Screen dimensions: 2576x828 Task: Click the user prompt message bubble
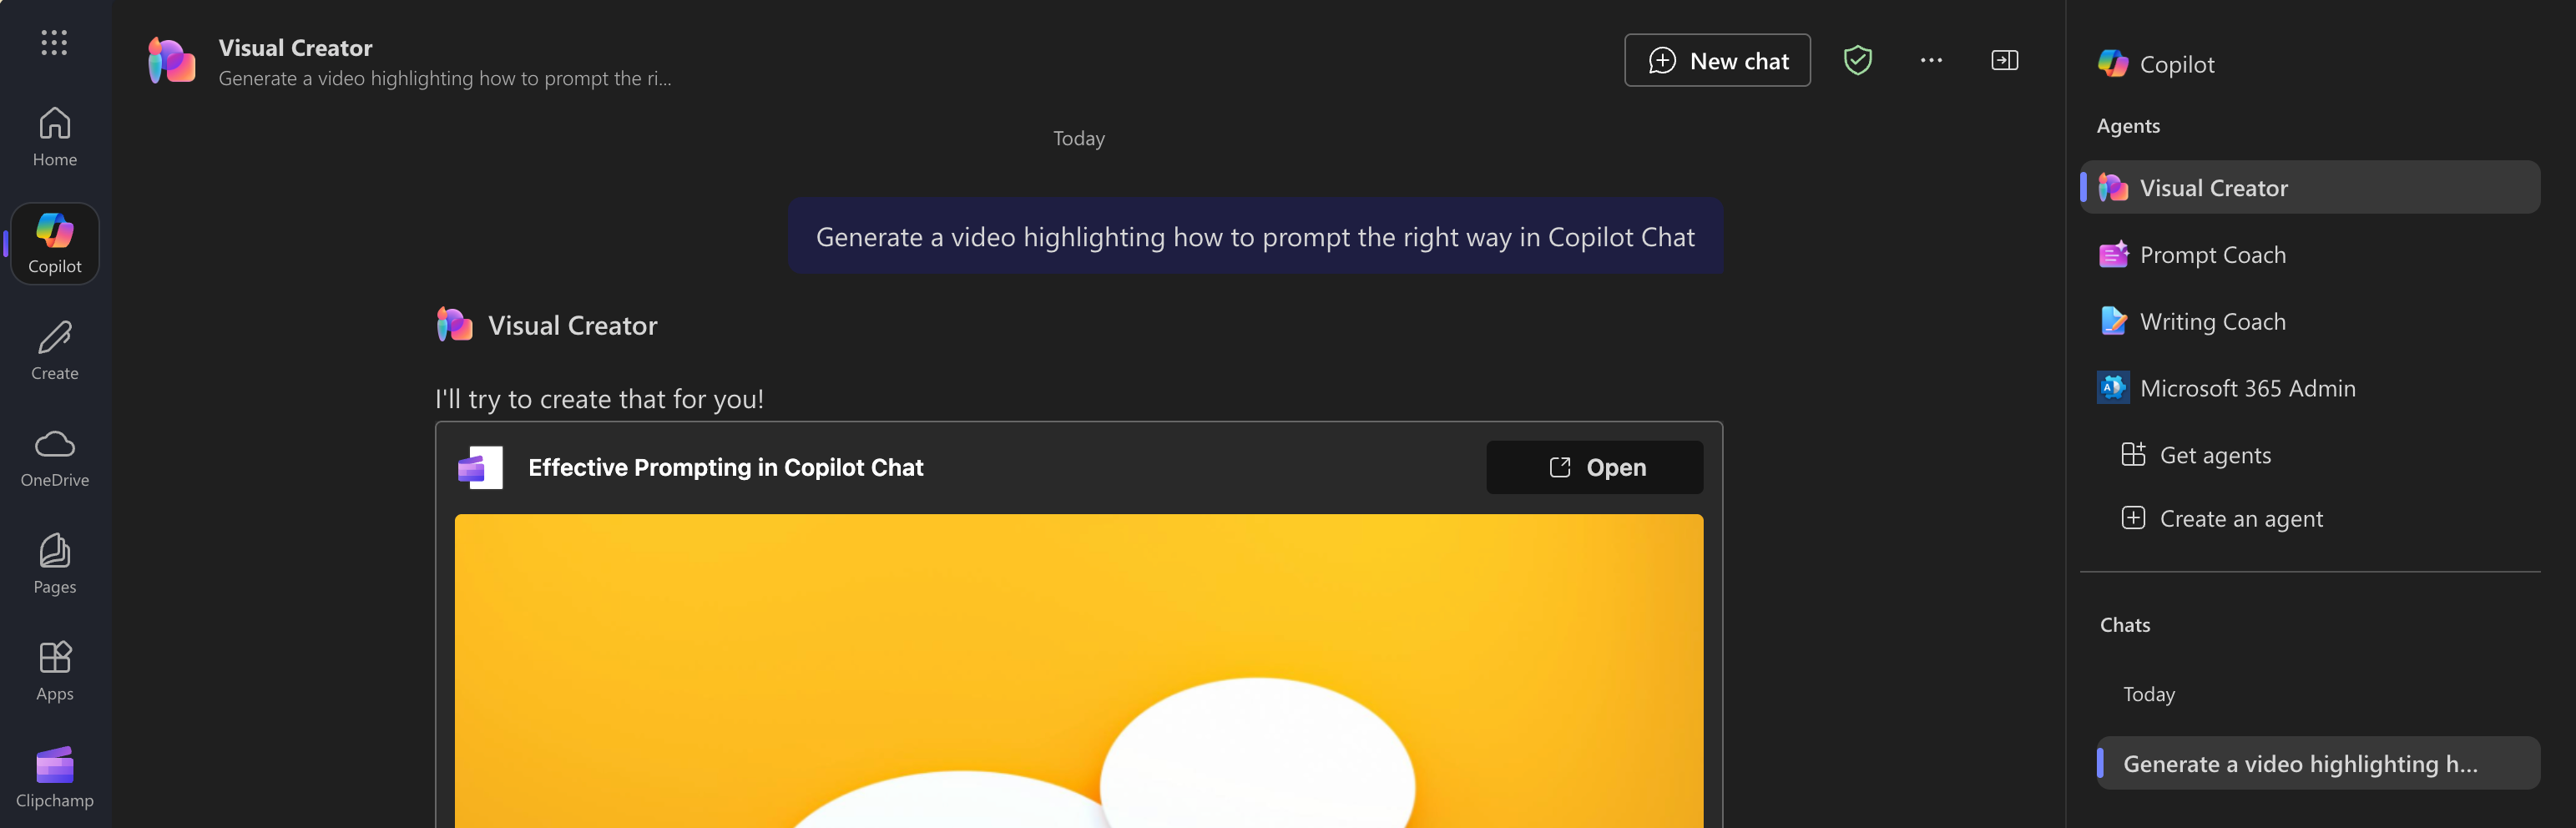pyautogui.click(x=1254, y=237)
